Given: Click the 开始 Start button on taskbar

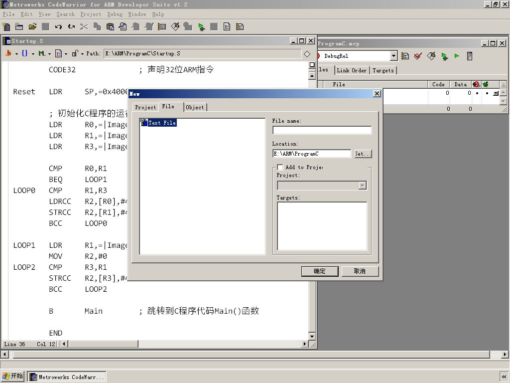Looking at the screenshot, I should (13, 376).
